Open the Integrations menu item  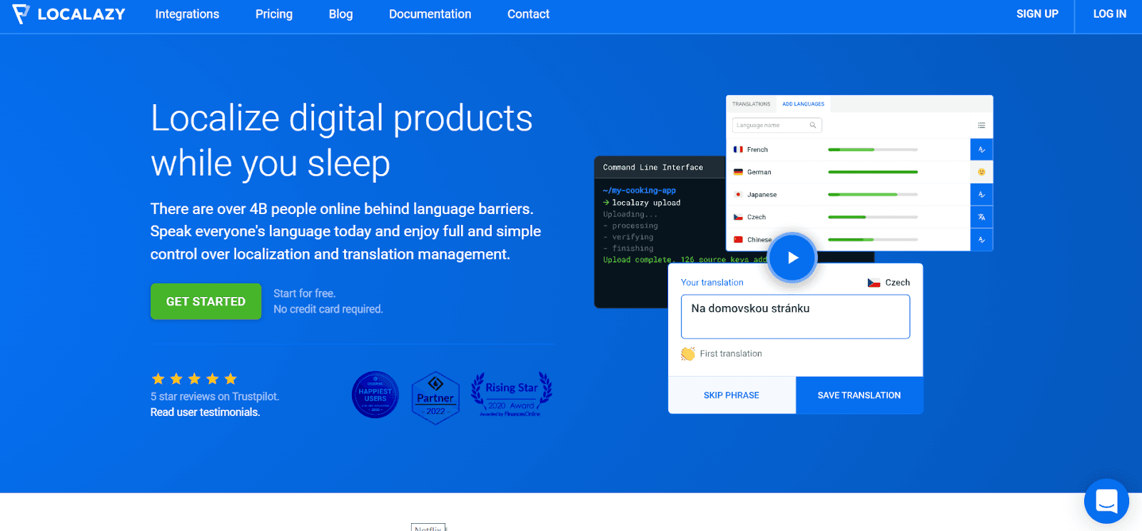click(187, 14)
